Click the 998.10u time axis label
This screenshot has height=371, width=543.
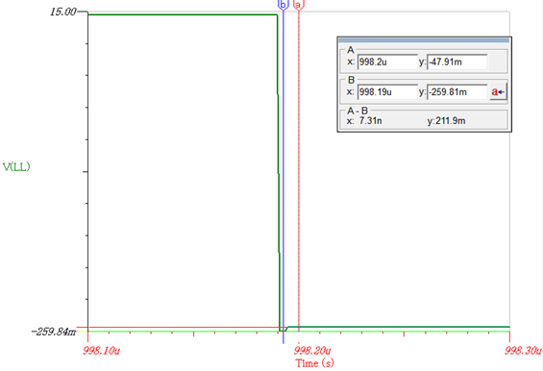tap(102, 351)
